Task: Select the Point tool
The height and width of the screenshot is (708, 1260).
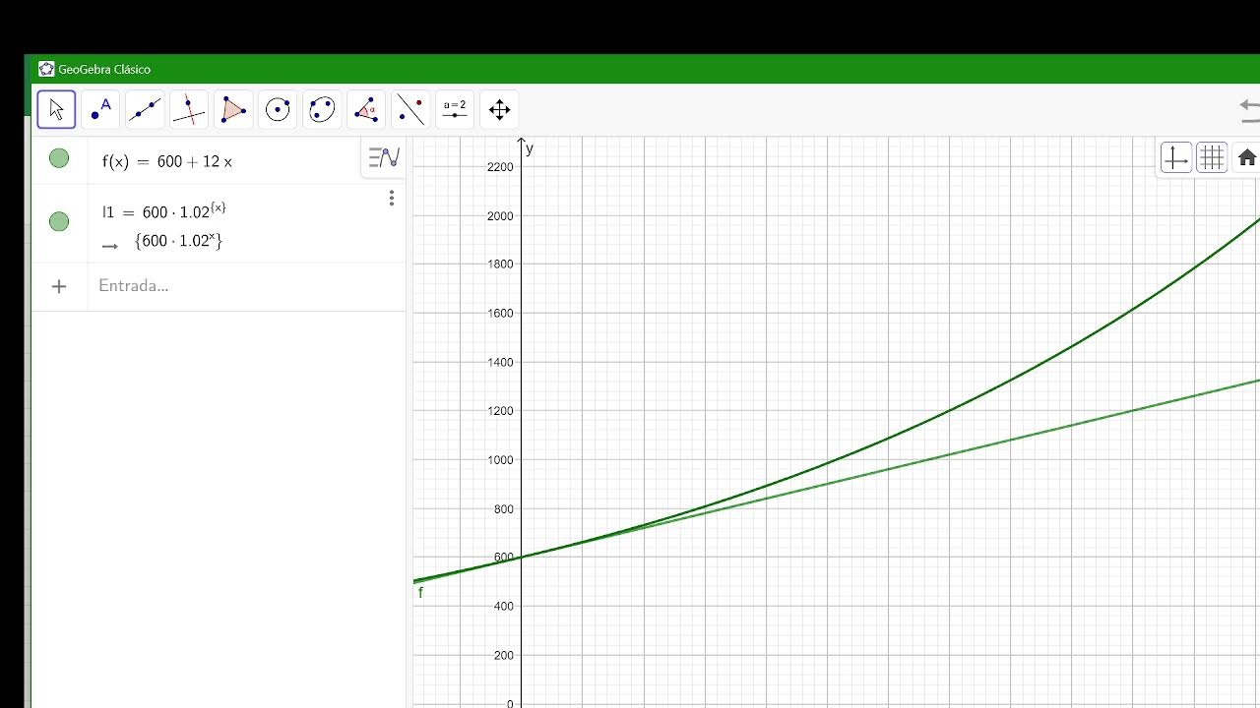Action: [x=100, y=109]
